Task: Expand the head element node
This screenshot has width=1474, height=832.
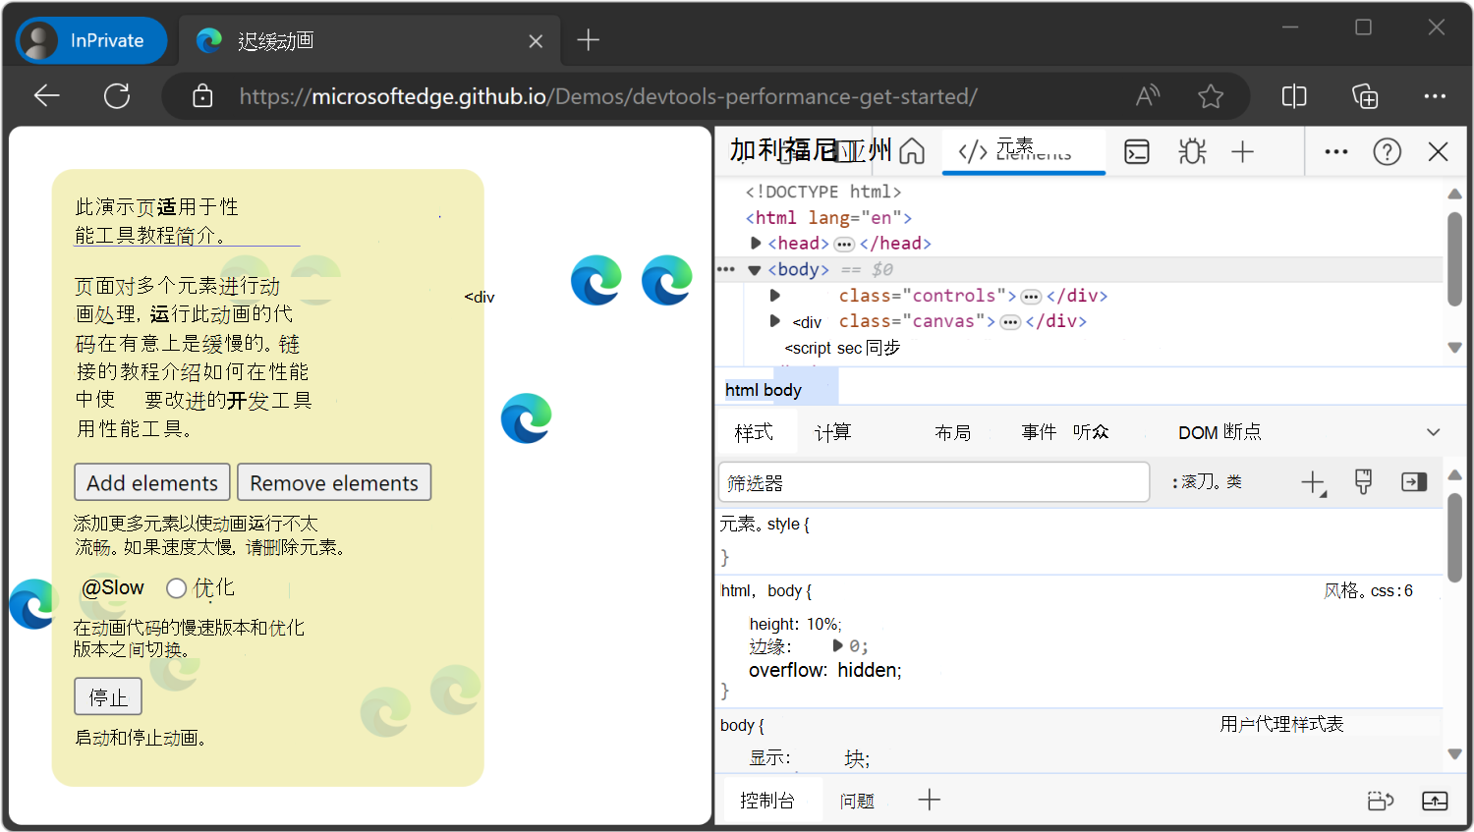Action: 755,243
